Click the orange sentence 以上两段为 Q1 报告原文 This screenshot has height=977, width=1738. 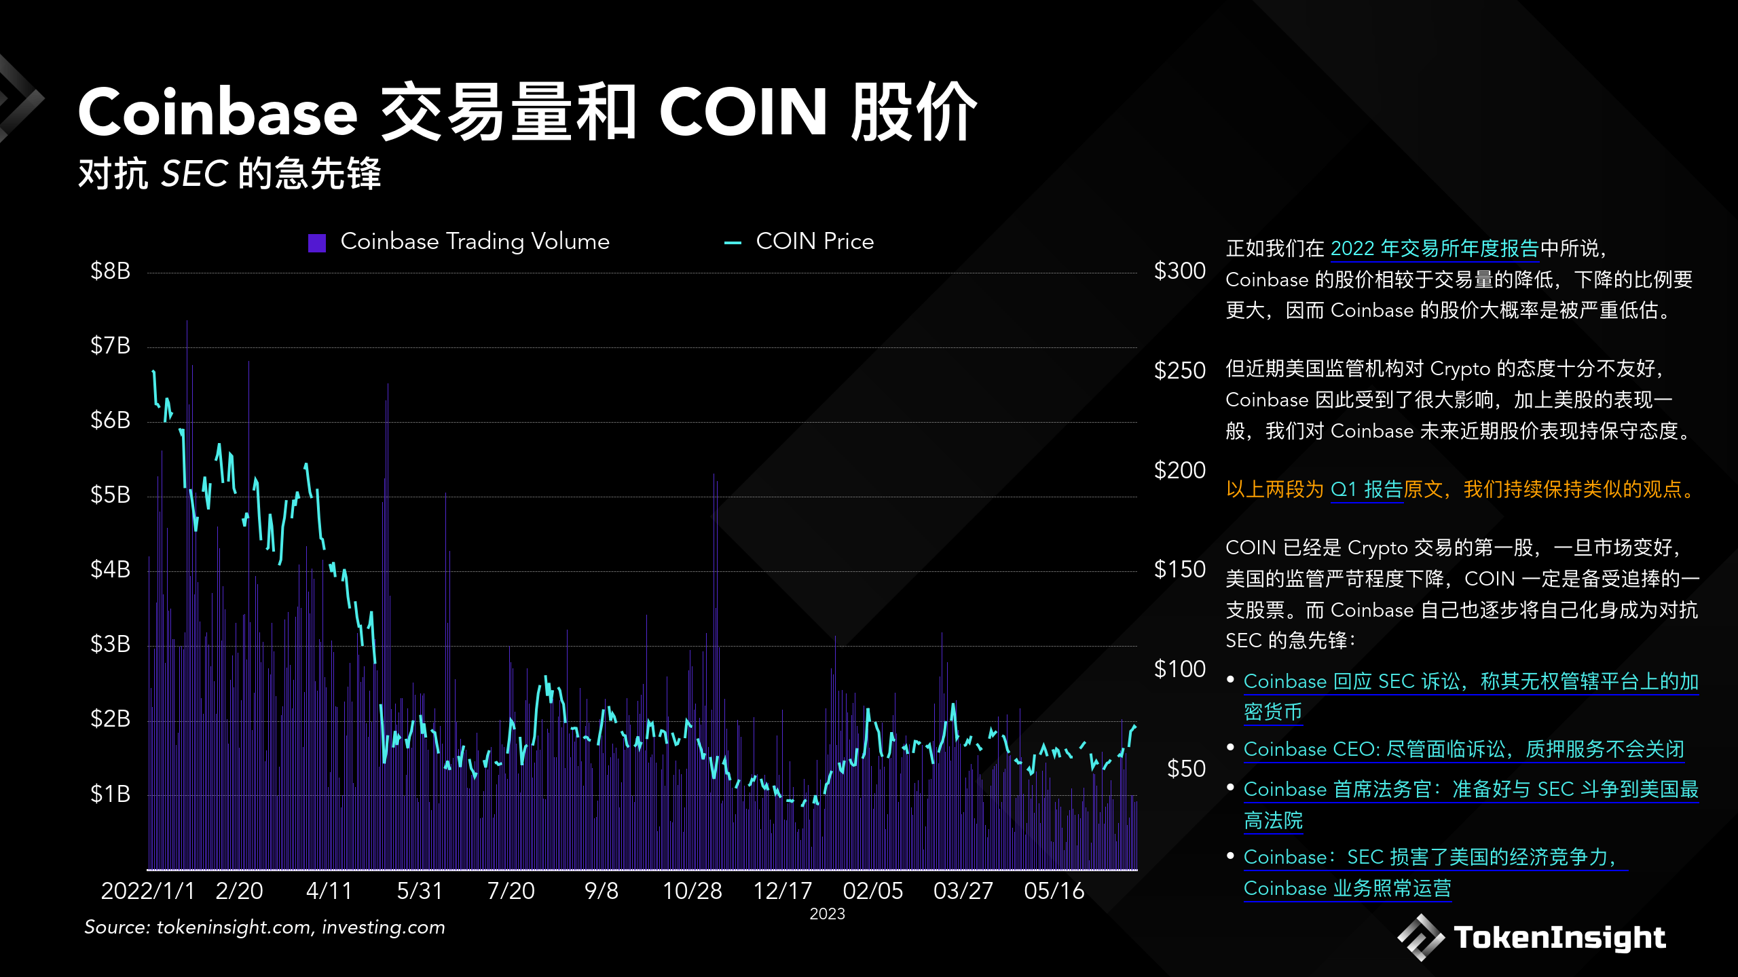[x=1461, y=489]
